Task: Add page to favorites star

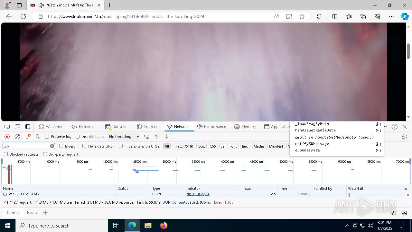Action: (302, 16)
